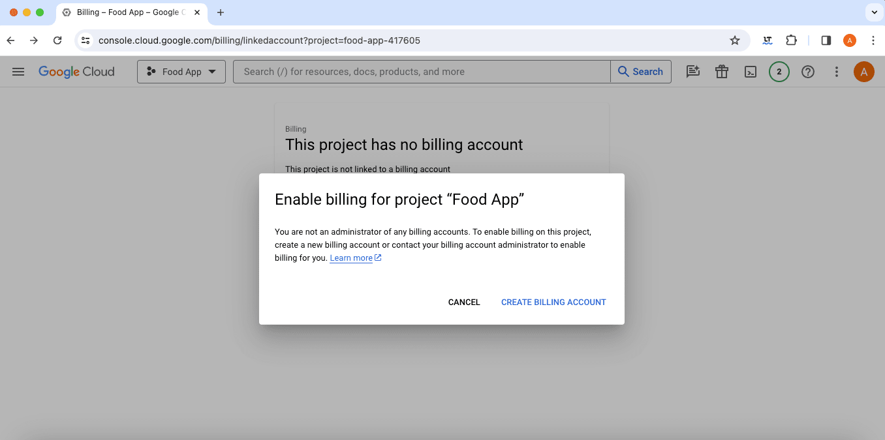885x440 pixels.
Task: Open the notifications showing 2 alerts
Action: tap(779, 72)
